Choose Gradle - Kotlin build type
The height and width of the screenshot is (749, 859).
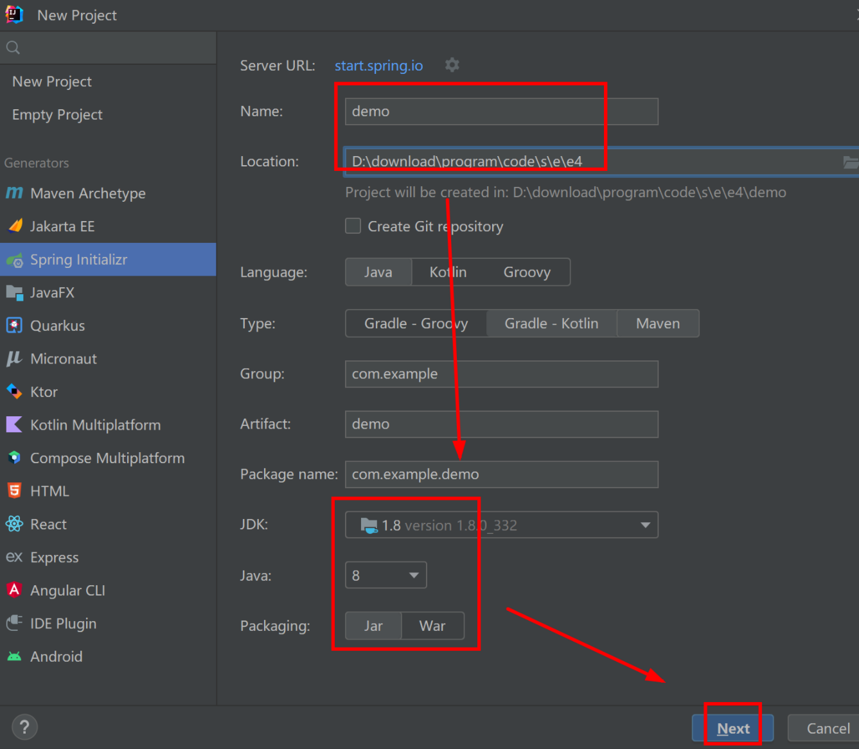[551, 324]
